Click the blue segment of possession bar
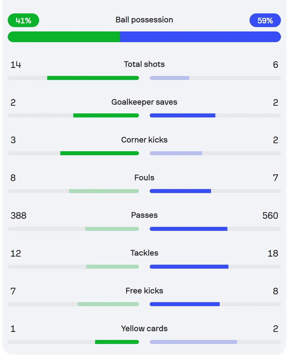Image resolution: width=291 pixels, height=355 pixels. tap(200, 37)
